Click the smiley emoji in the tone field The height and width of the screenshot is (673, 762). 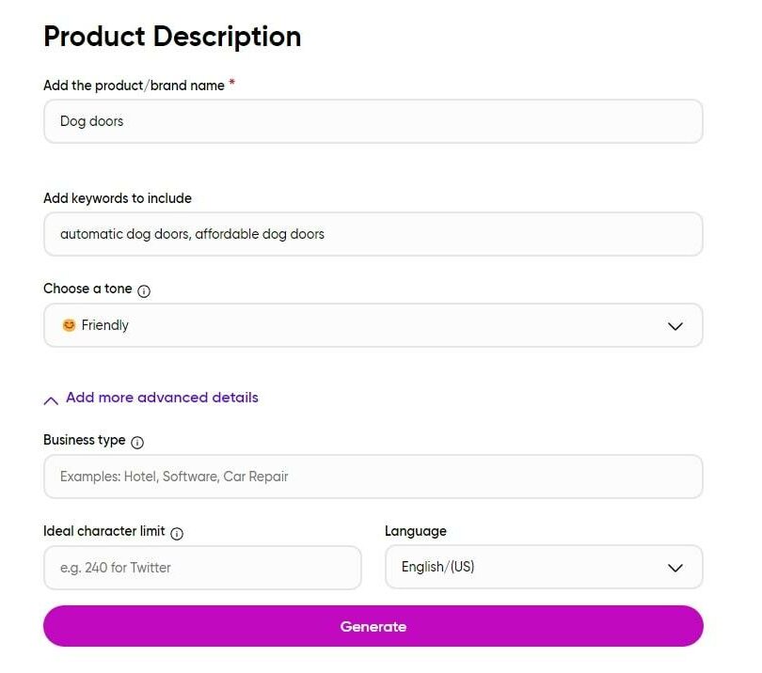[69, 325]
